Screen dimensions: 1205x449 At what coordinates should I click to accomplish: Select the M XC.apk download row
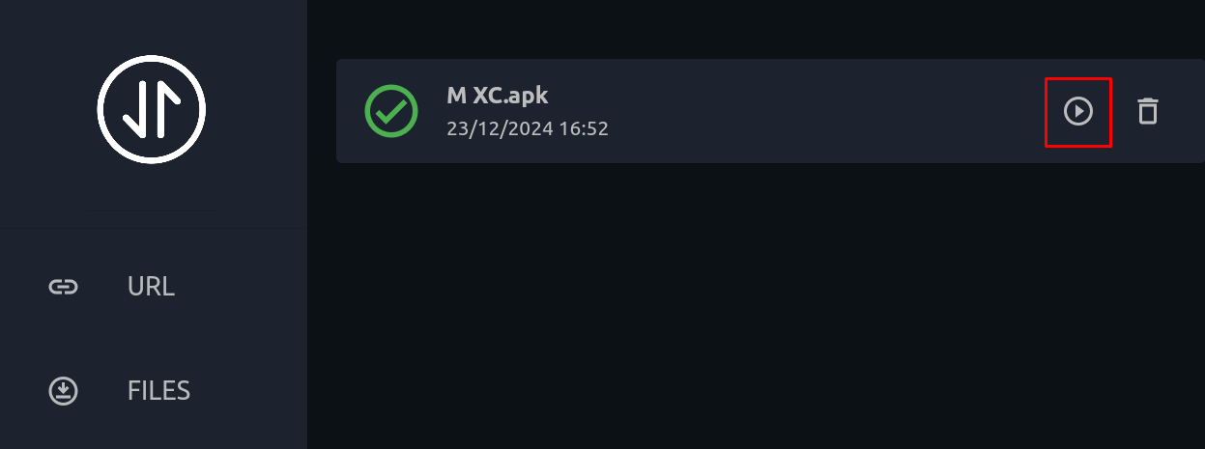click(x=770, y=111)
